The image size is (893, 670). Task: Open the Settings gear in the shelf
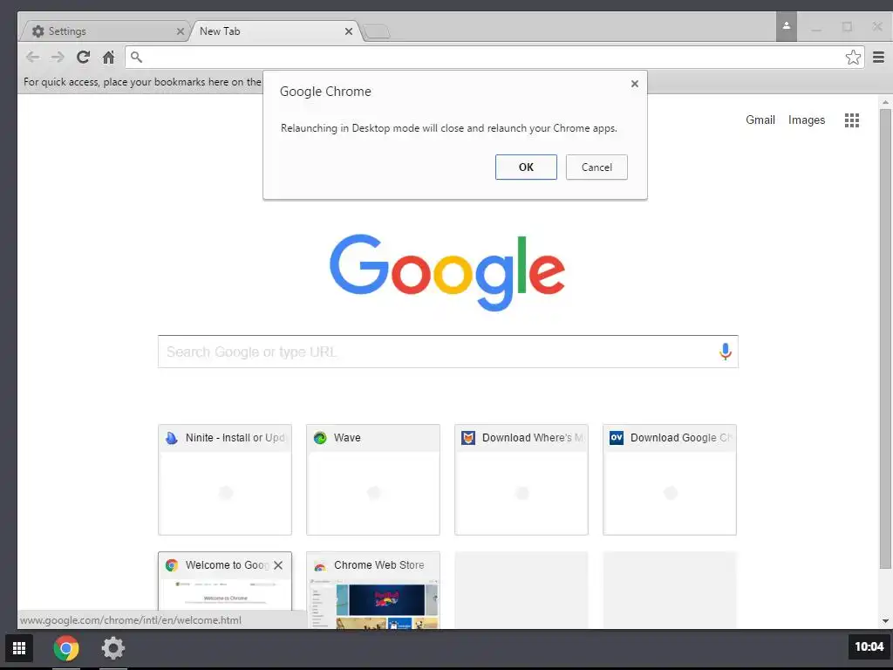point(112,648)
